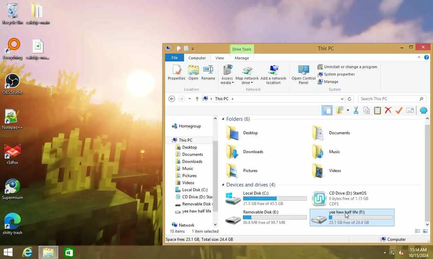Viewport: 433px width, 259px height.
Task: Click Open Control Panel
Action: click(303, 75)
